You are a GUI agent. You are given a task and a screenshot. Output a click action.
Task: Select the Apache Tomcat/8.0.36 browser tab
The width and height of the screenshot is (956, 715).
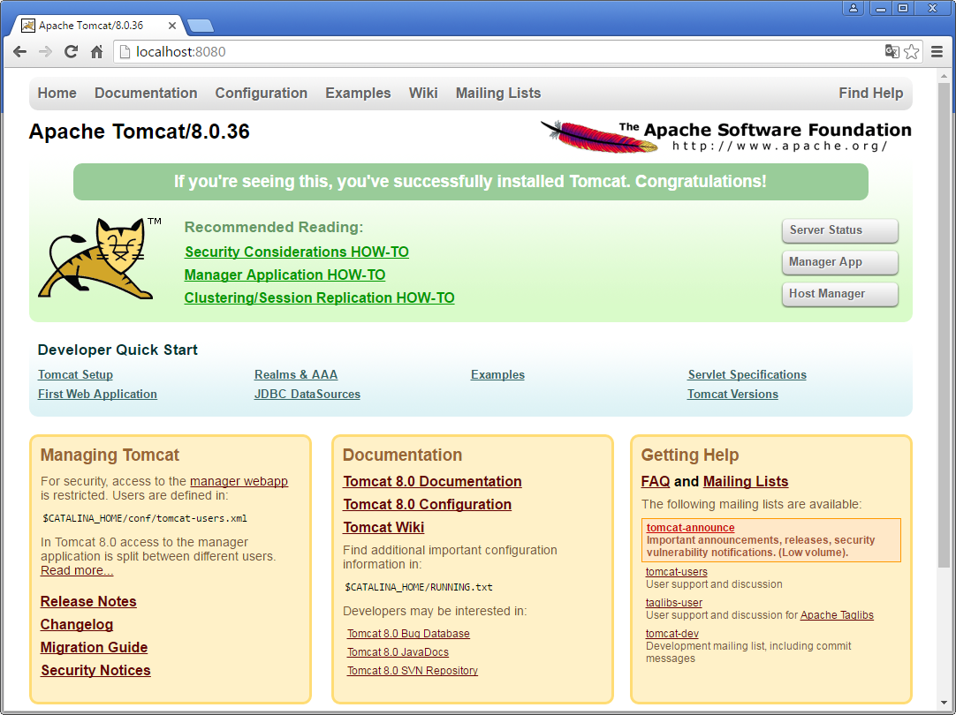(x=97, y=26)
